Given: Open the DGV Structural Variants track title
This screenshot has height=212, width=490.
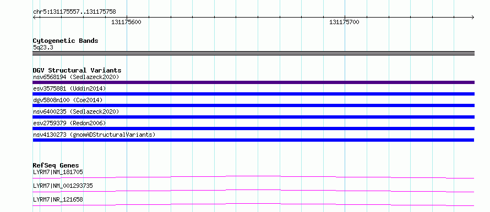Looking at the screenshot, I should coord(77,70).
